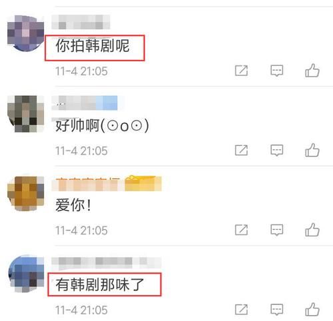Repost the comment 爱你!
This screenshot has height=321, width=333.
(241, 230)
